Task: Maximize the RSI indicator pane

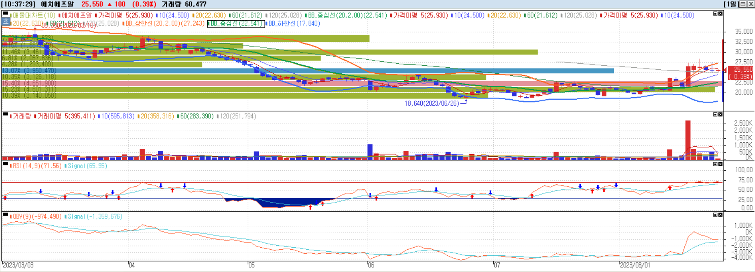Action: pos(715,164)
